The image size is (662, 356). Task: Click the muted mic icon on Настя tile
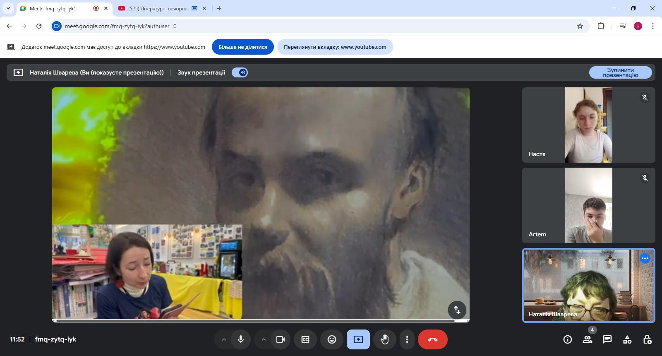coord(645,98)
